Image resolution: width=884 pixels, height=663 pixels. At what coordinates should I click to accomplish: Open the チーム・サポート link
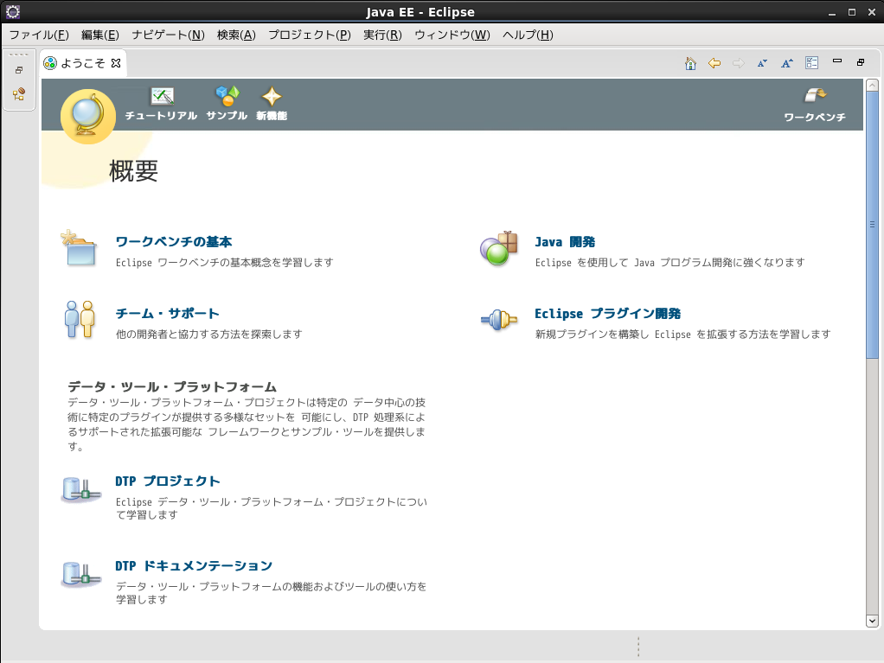coord(168,313)
